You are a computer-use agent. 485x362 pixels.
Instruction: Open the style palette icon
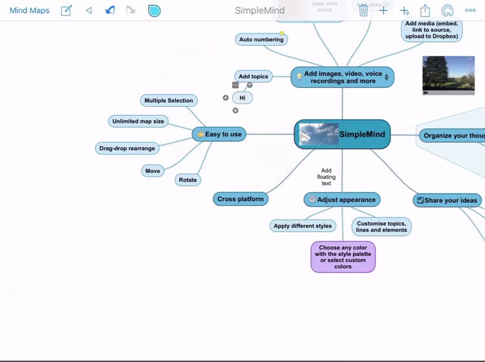click(447, 10)
